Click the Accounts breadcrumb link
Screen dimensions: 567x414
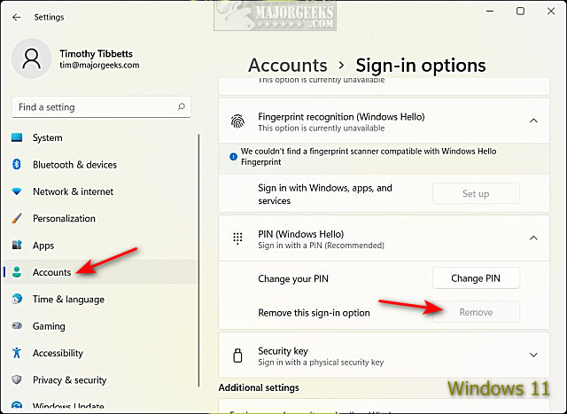(287, 66)
